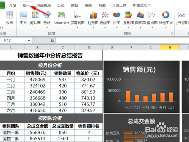Expand the column chart dropdown arrow
The width and height of the screenshot is (189, 142).
coord(93,27)
